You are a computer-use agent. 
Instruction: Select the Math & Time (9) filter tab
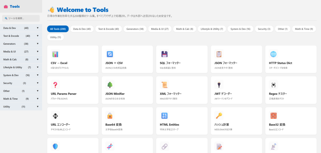tap(304, 29)
